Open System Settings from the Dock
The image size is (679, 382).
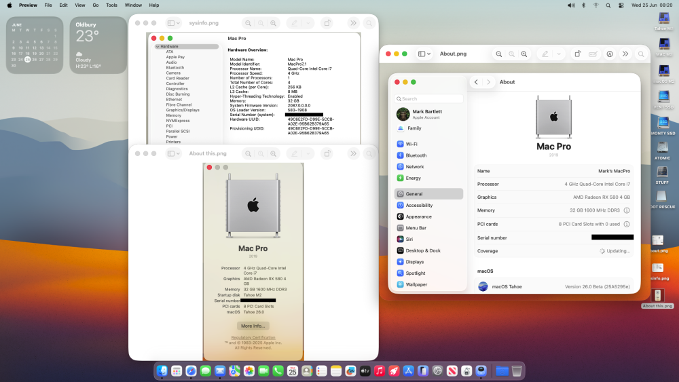click(x=437, y=370)
